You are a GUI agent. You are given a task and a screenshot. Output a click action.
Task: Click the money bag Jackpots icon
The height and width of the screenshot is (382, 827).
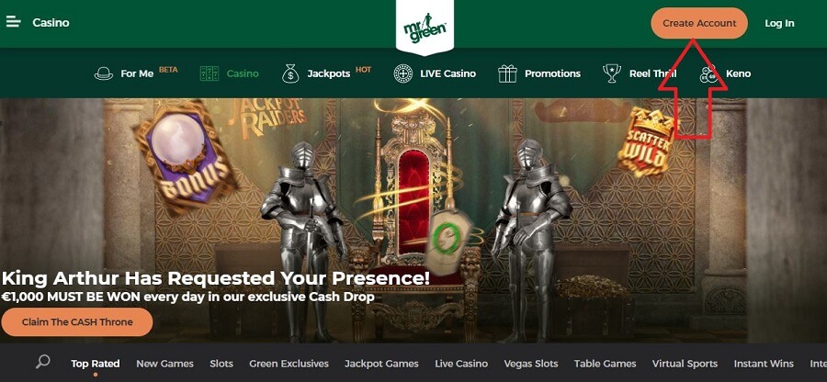[x=290, y=73]
